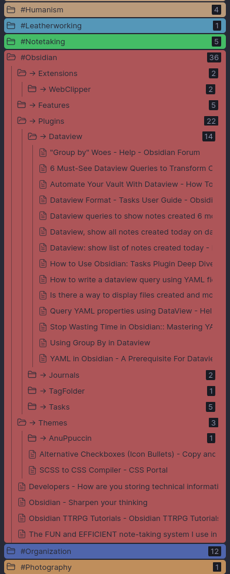Expand the Tasks plugin folder
This screenshot has width=230, height=574.
point(121,407)
